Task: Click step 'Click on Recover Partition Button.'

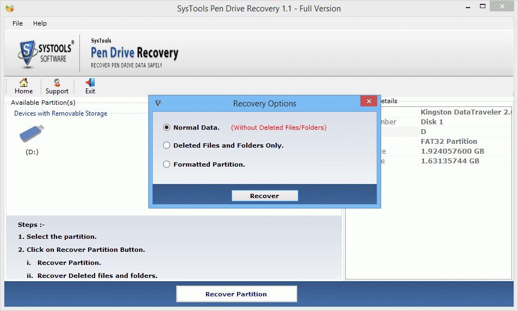Action: pyautogui.click(x=85, y=250)
